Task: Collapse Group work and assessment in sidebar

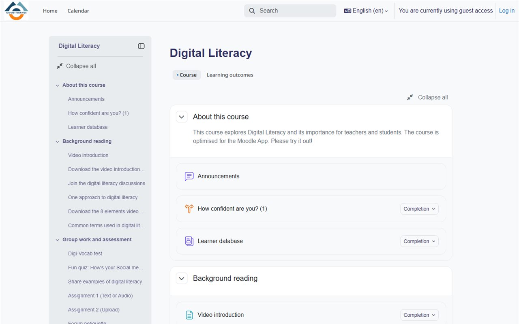Action: point(58,240)
